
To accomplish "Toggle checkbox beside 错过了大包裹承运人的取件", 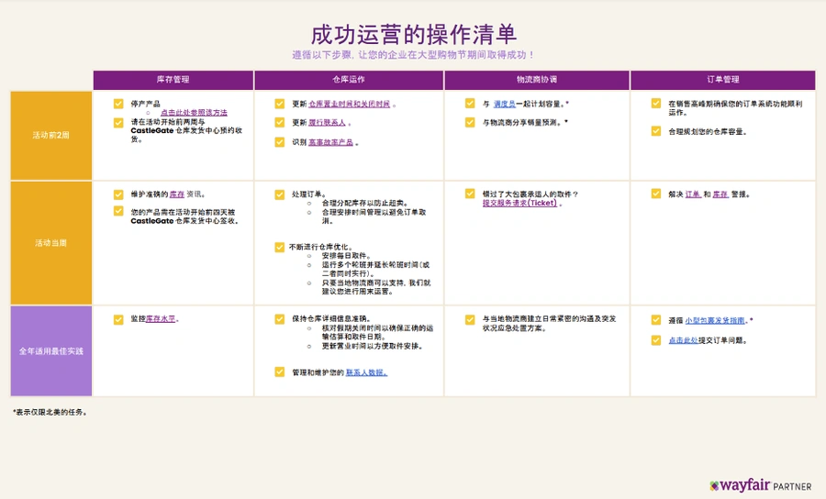I will (470, 194).
